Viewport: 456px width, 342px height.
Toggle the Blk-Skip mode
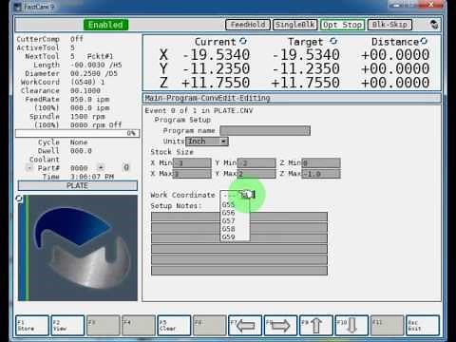(x=389, y=25)
